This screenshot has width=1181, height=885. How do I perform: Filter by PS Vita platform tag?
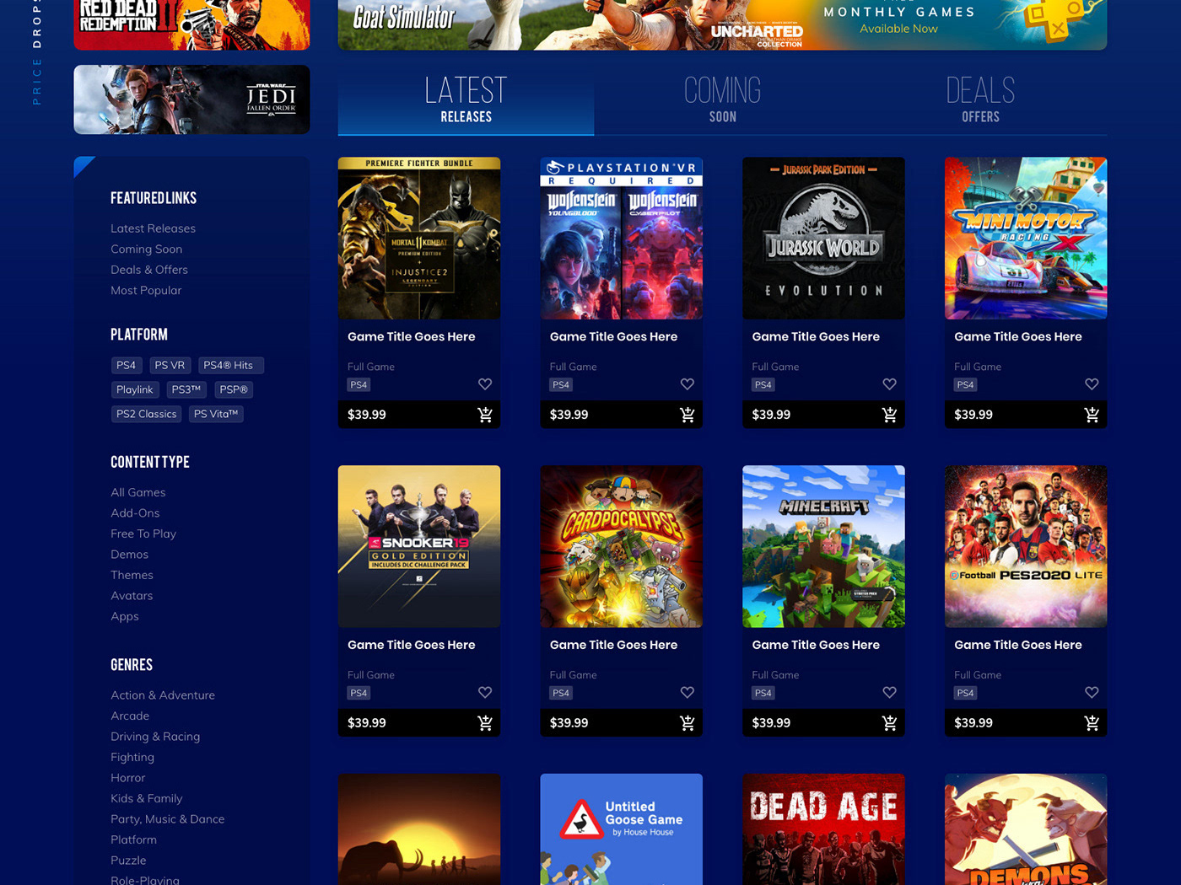(x=216, y=414)
